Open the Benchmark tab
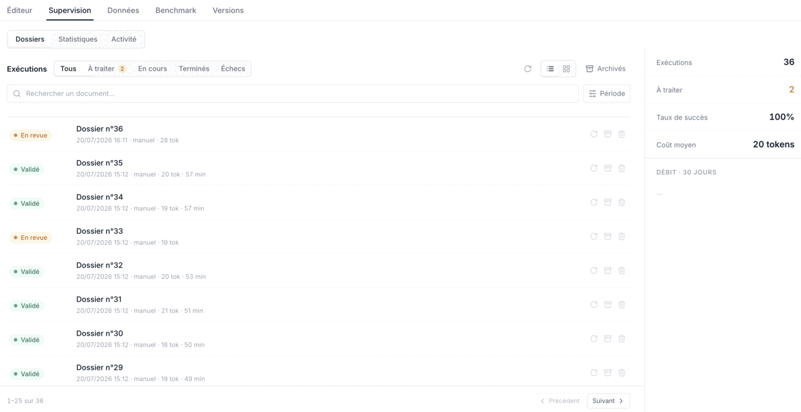The height and width of the screenshot is (412, 801). 176,10
